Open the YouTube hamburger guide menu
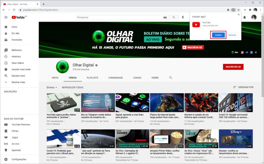Image resolution: width=264 pixels, height=164 pixels. coord(6,17)
